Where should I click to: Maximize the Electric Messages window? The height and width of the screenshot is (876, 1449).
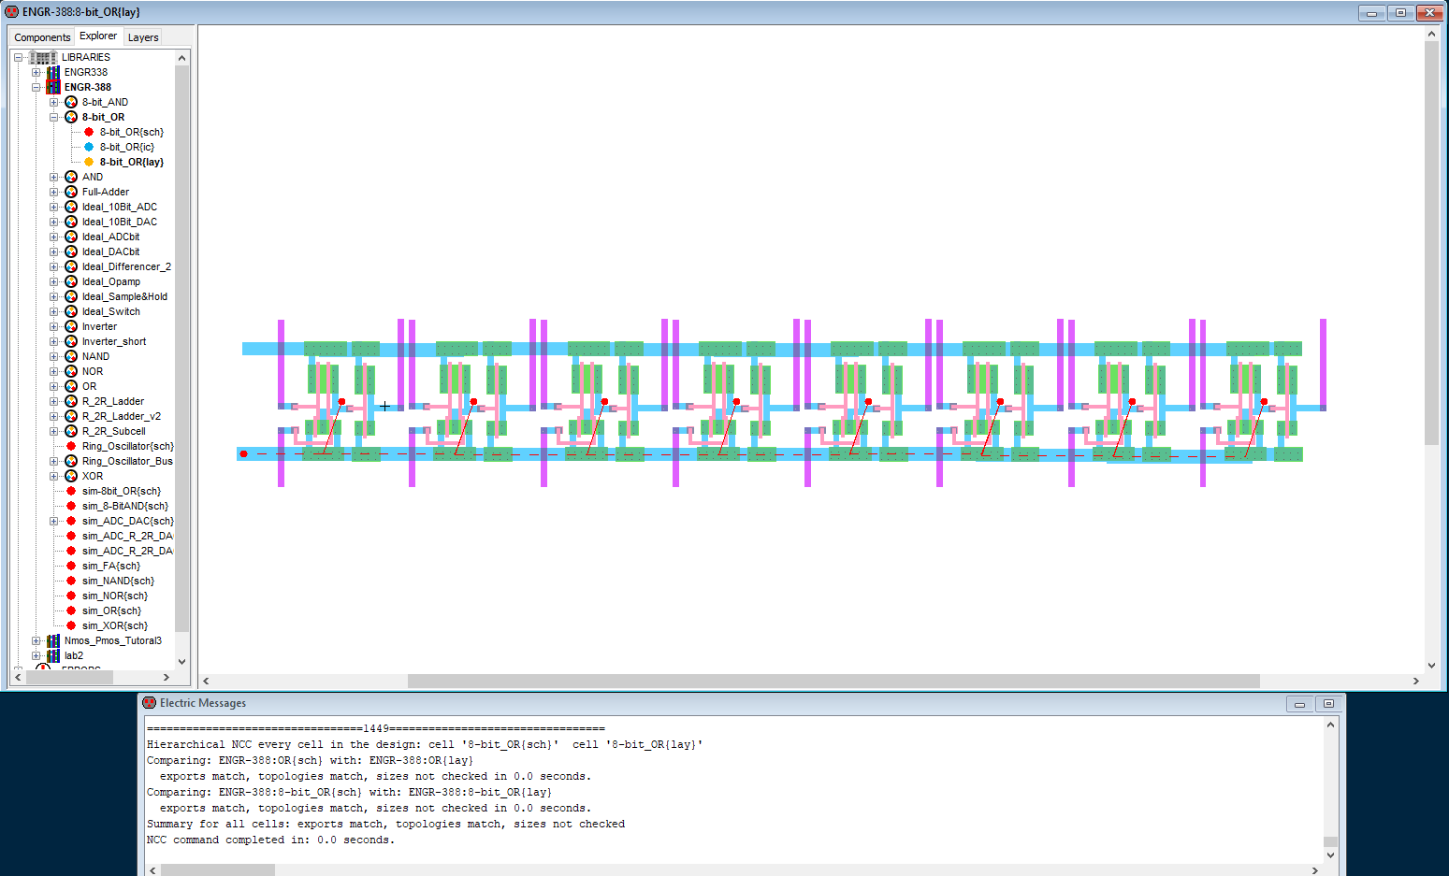[1328, 704]
